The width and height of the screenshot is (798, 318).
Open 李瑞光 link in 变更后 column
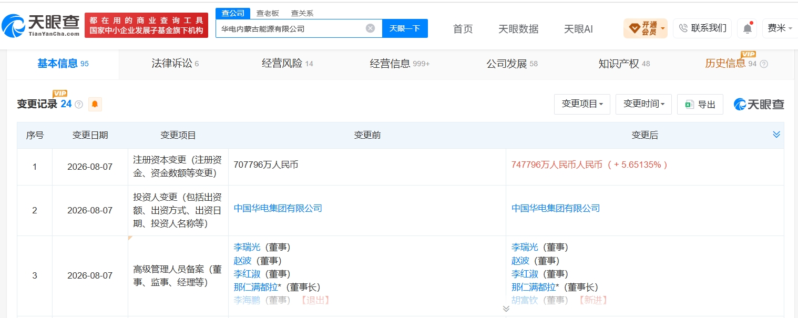tap(525, 247)
